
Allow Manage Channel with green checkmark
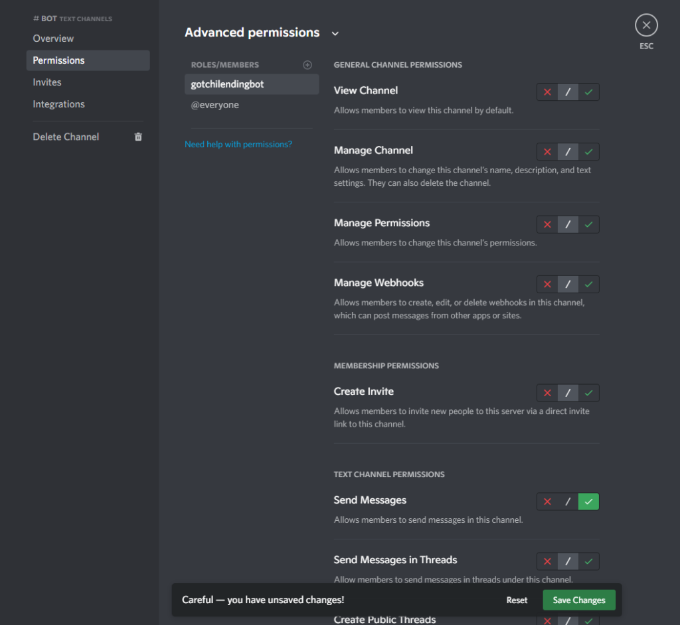[x=588, y=152]
